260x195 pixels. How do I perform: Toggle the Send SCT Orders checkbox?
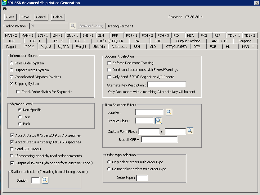tap(12, 149)
